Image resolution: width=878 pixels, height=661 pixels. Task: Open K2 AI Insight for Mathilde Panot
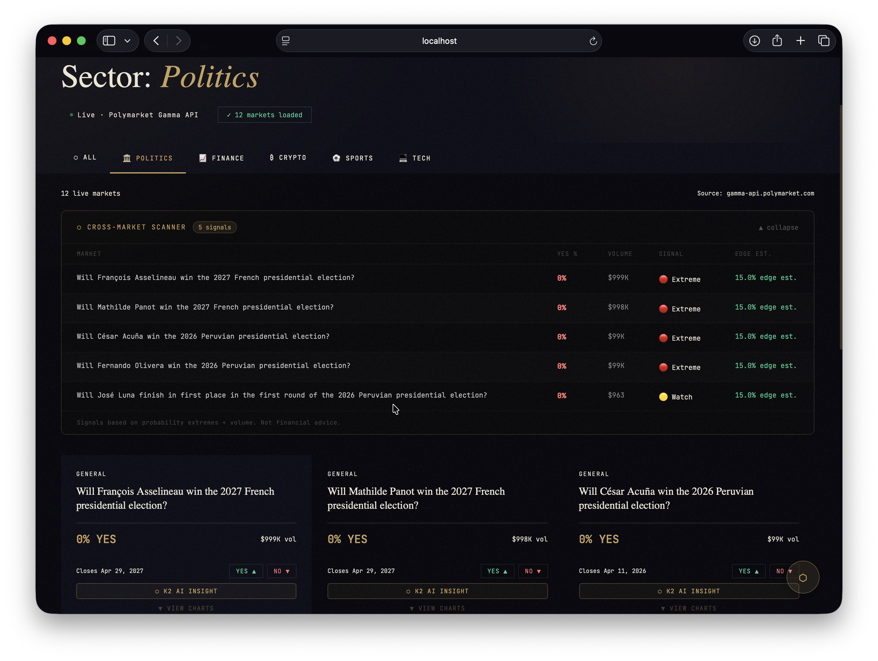tap(437, 591)
